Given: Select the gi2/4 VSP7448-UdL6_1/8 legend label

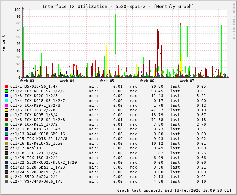Looking at the screenshot, I should (x=36, y=181).
